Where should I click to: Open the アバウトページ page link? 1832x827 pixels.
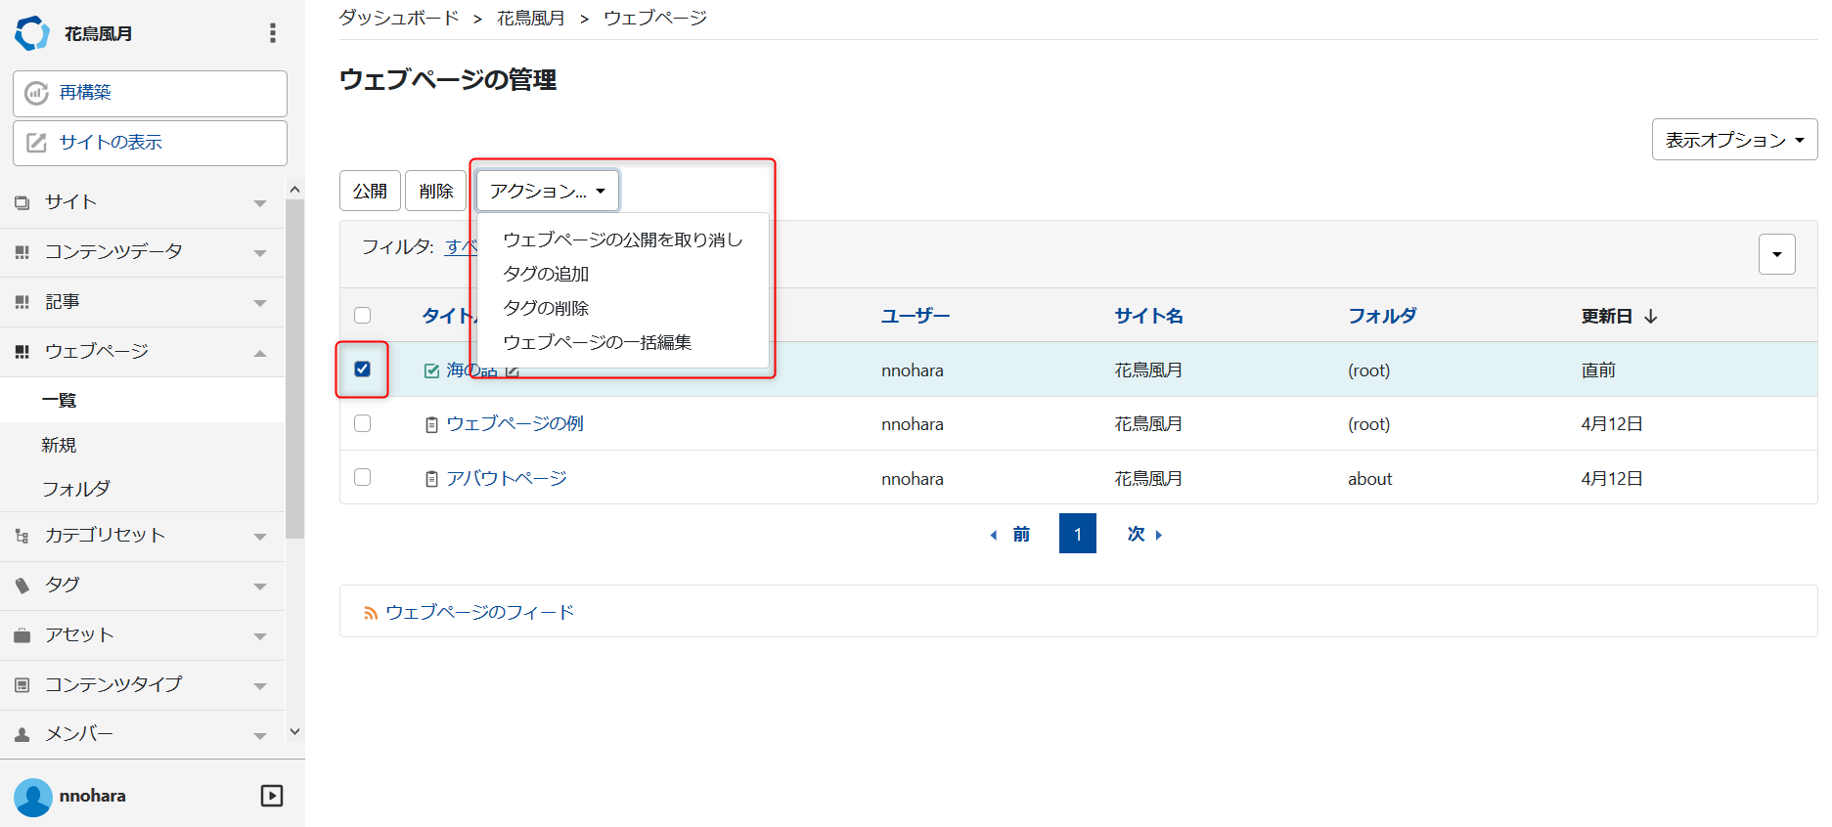pyautogui.click(x=507, y=479)
